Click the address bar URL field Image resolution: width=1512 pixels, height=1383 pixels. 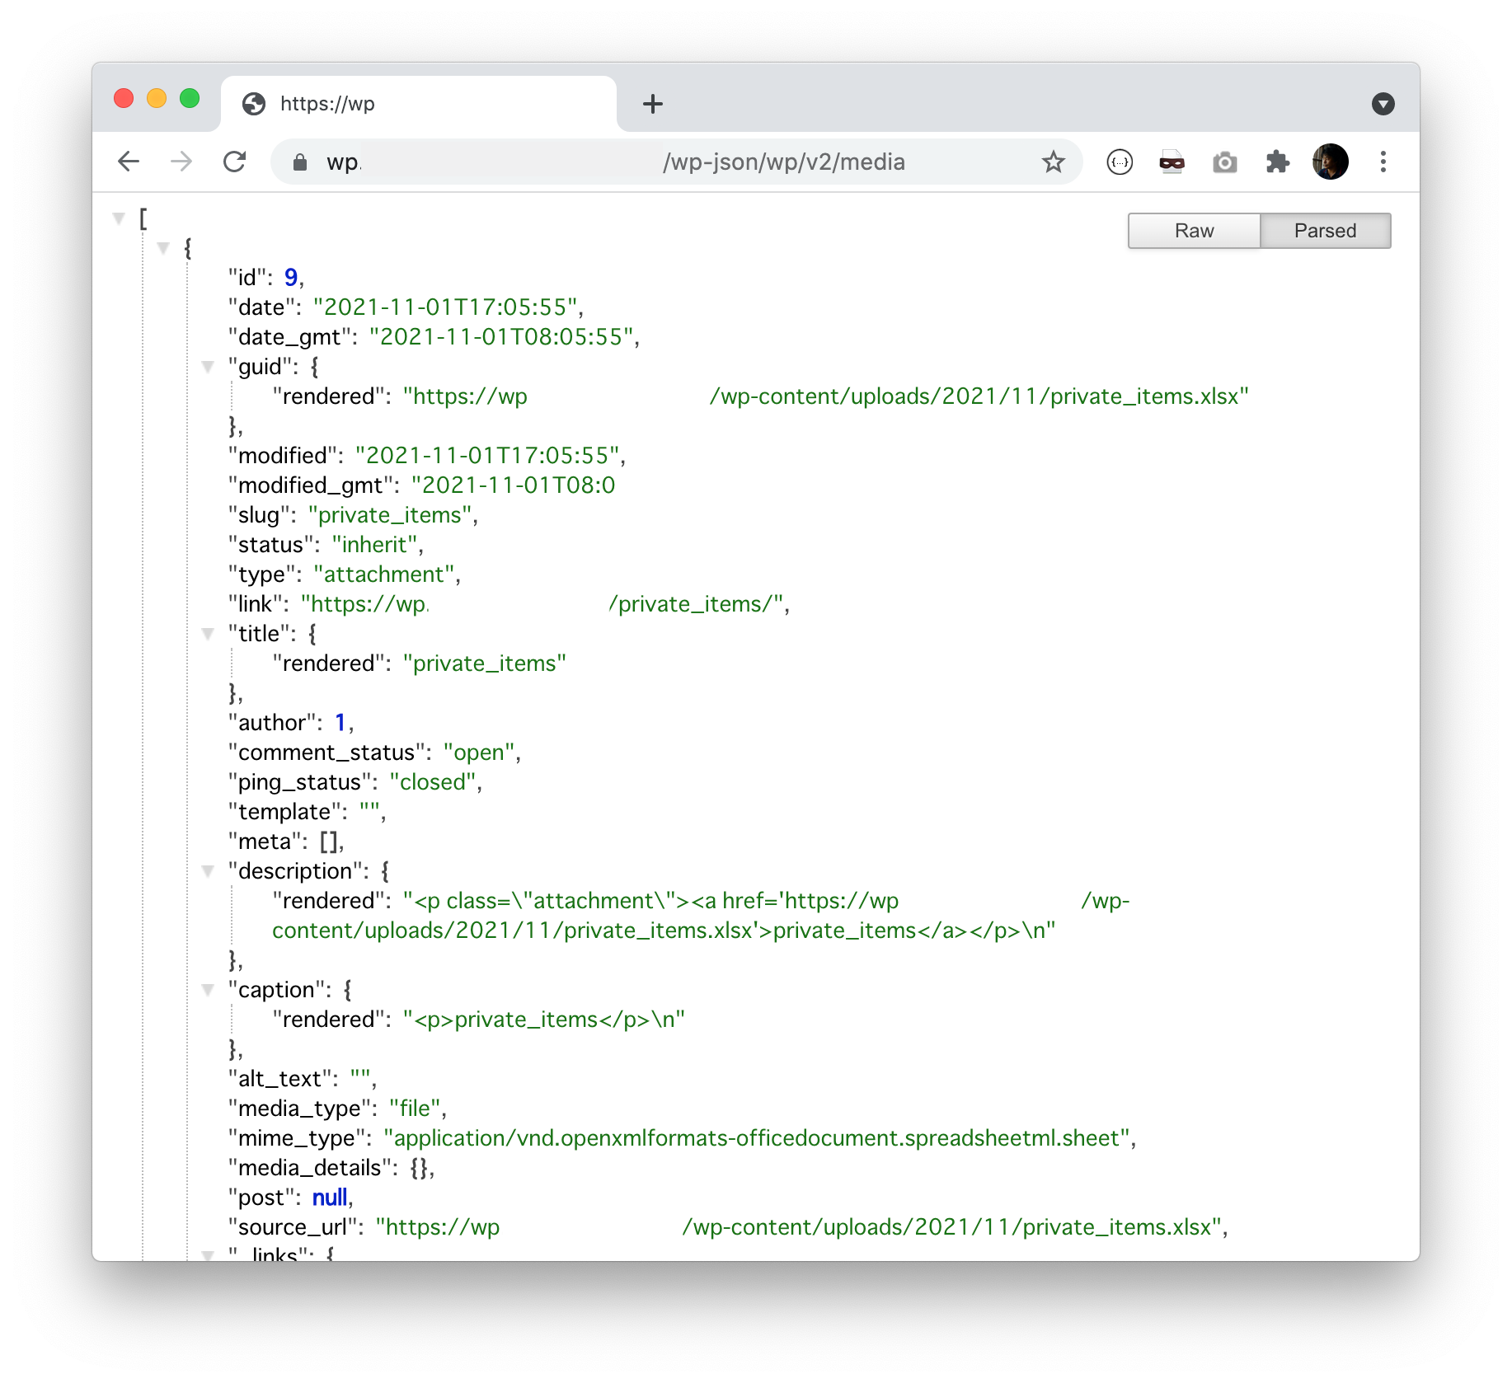pos(676,162)
